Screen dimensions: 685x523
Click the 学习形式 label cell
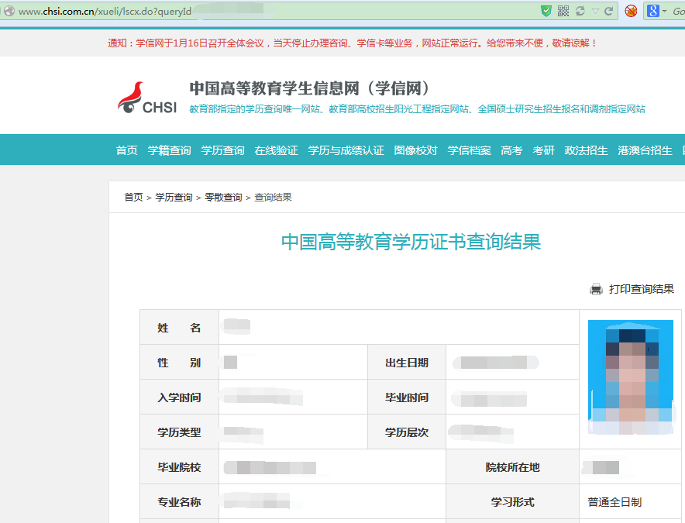tap(512, 502)
